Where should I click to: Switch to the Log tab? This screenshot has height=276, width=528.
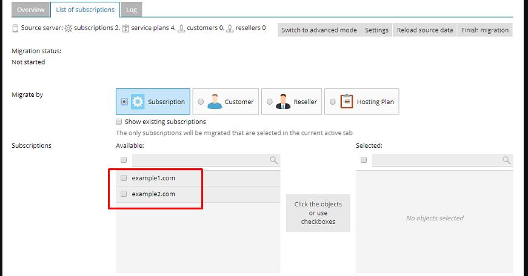[131, 10]
